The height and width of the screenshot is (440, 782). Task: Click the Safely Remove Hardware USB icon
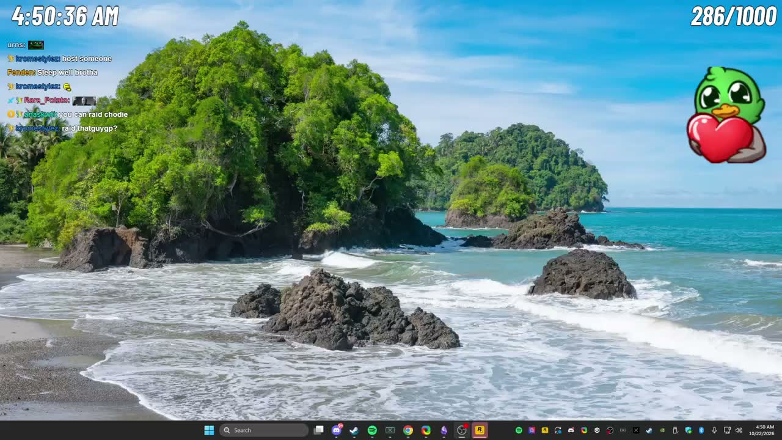(x=675, y=430)
